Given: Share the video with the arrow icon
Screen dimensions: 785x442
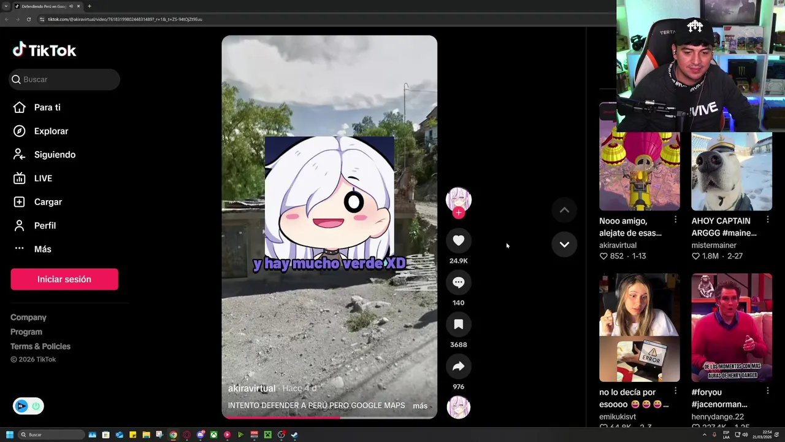Looking at the screenshot, I should [458, 366].
